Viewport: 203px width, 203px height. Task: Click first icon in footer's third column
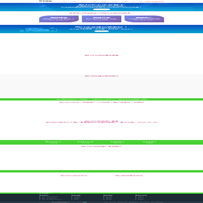coord(104,197)
